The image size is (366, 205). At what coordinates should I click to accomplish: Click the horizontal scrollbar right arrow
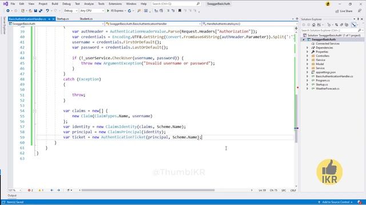pos(252,190)
